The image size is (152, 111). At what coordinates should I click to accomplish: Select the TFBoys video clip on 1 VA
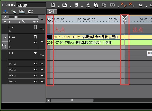(x=99, y=37)
